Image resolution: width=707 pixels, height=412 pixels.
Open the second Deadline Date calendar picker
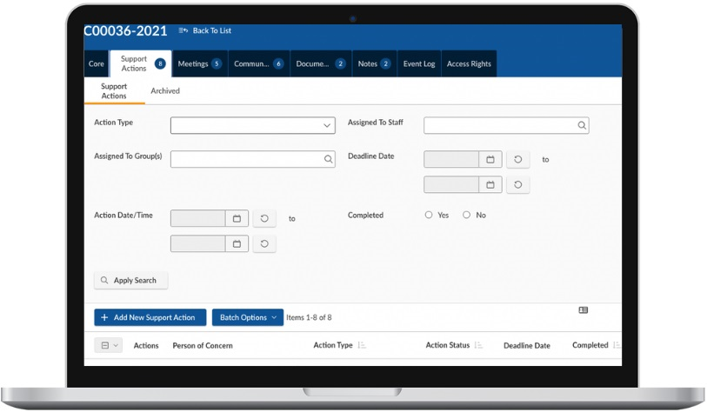click(x=490, y=185)
